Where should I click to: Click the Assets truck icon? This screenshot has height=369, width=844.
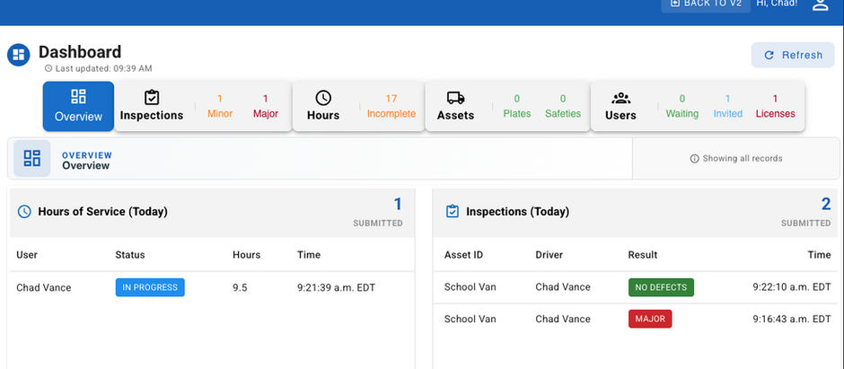(x=455, y=98)
